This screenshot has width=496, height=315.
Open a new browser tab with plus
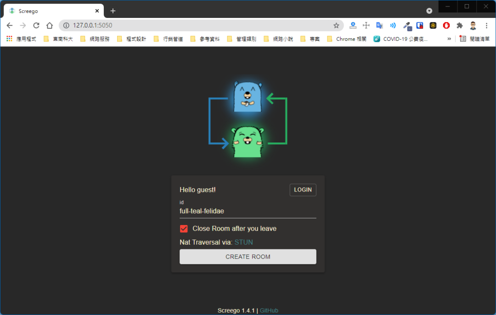[x=113, y=11]
